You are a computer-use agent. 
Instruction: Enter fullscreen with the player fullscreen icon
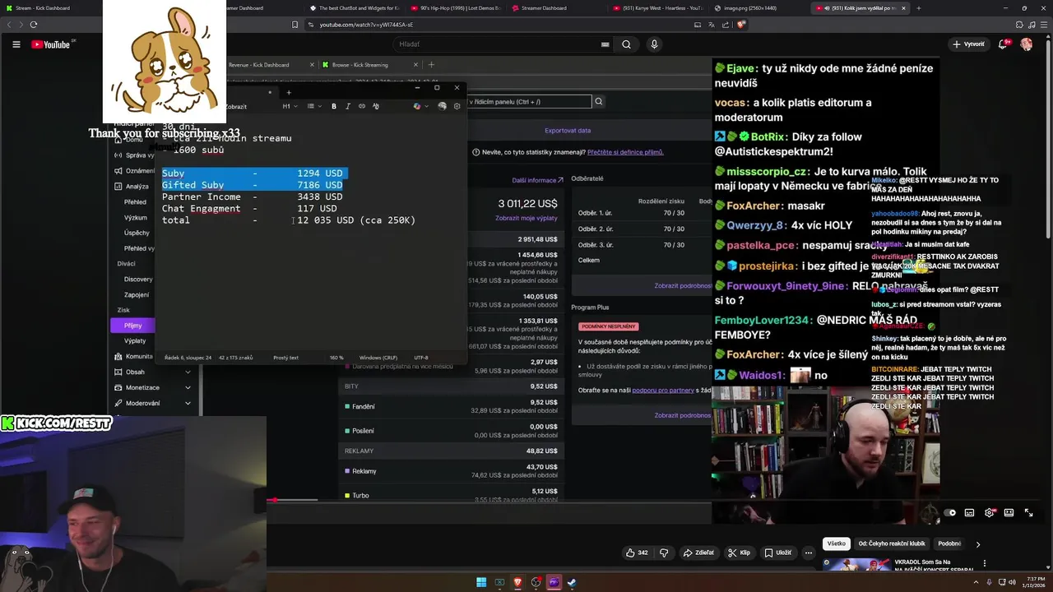tap(1028, 512)
